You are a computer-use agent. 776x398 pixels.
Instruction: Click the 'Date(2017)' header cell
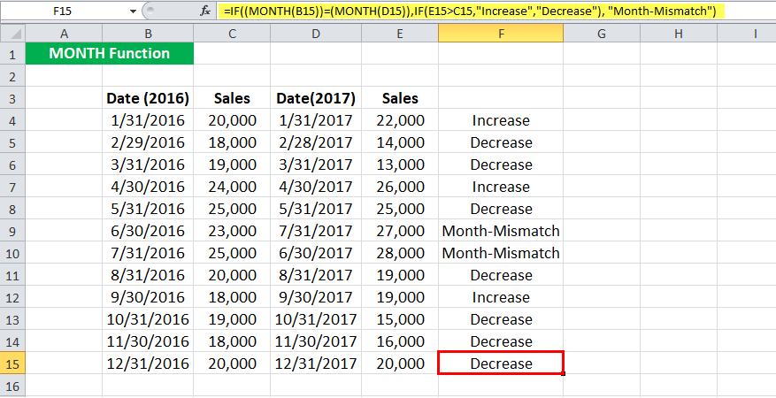point(316,98)
